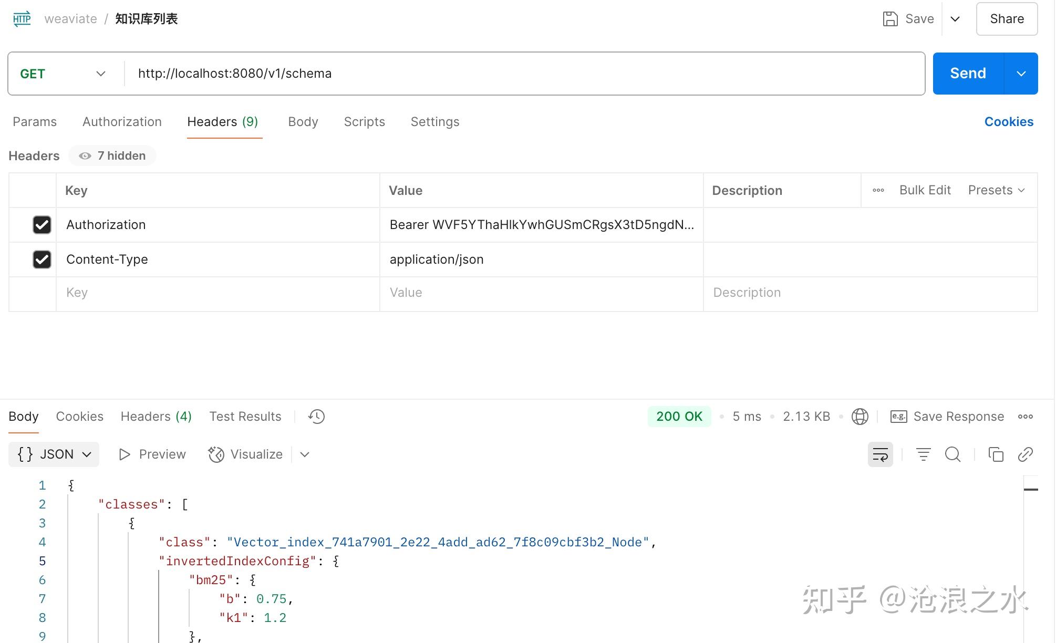1056x643 pixels.
Task: Expand the Send button arrow options
Action: click(1021, 74)
